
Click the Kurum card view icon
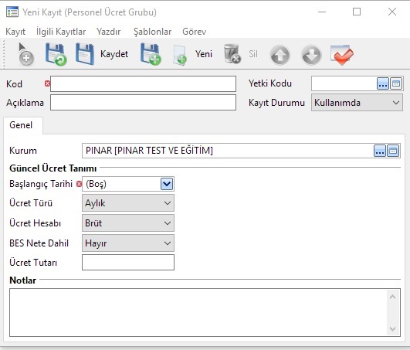point(393,151)
